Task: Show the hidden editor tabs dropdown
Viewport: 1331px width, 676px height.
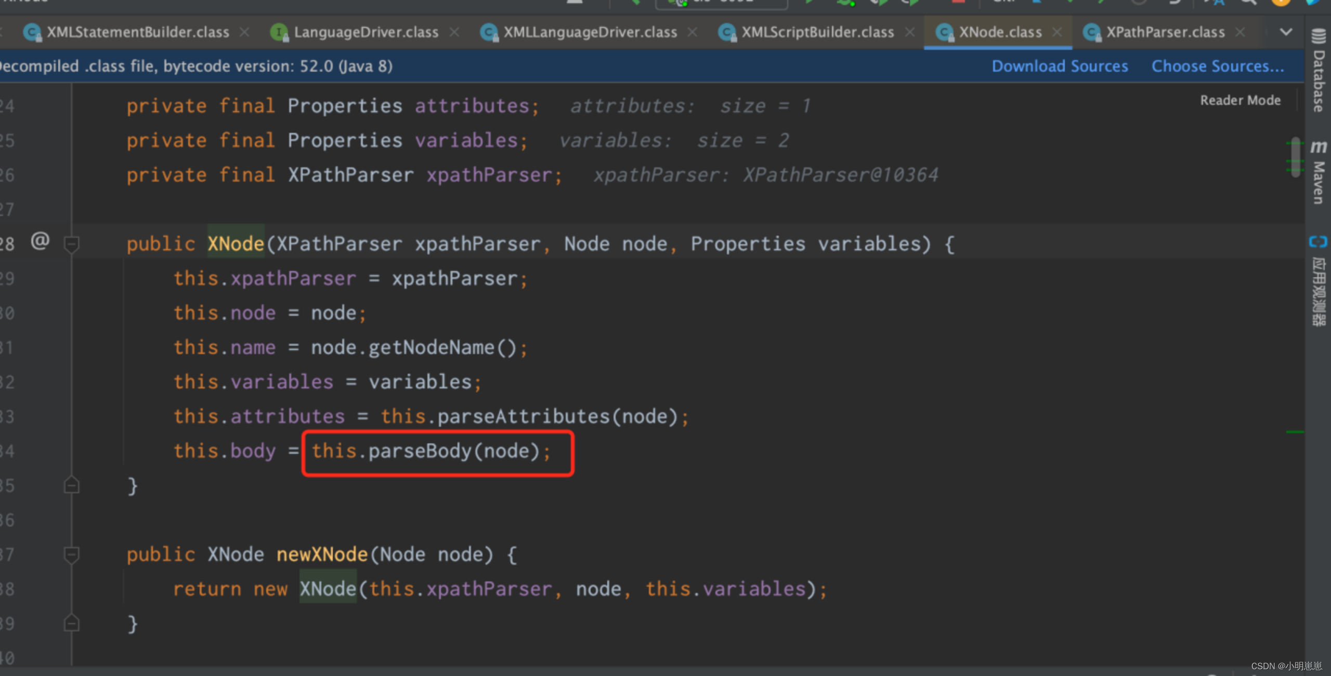Action: 1286,32
